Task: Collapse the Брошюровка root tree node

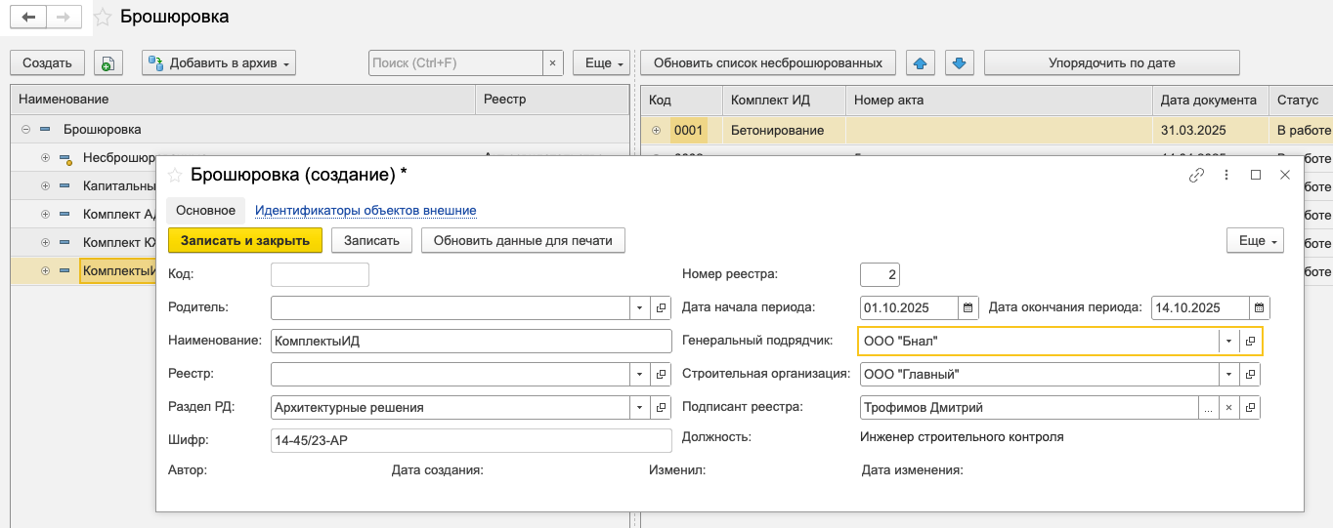Action: pos(25,129)
